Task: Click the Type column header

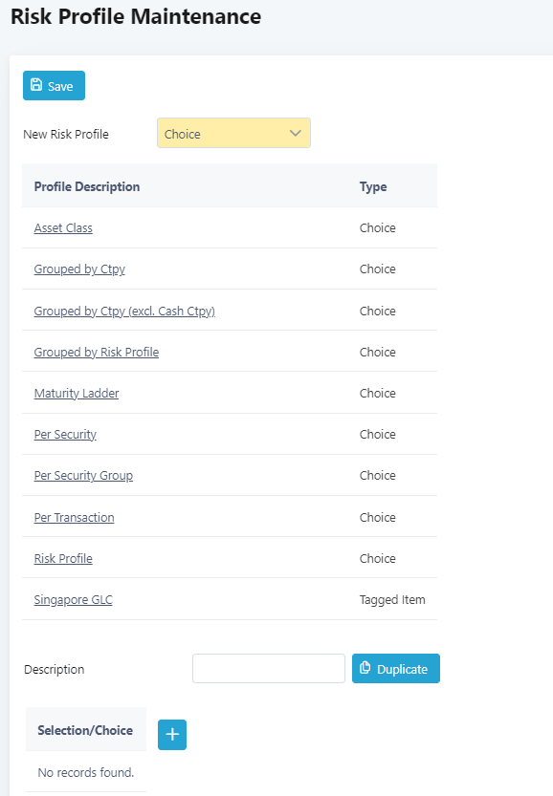Action: [x=373, y=186]
